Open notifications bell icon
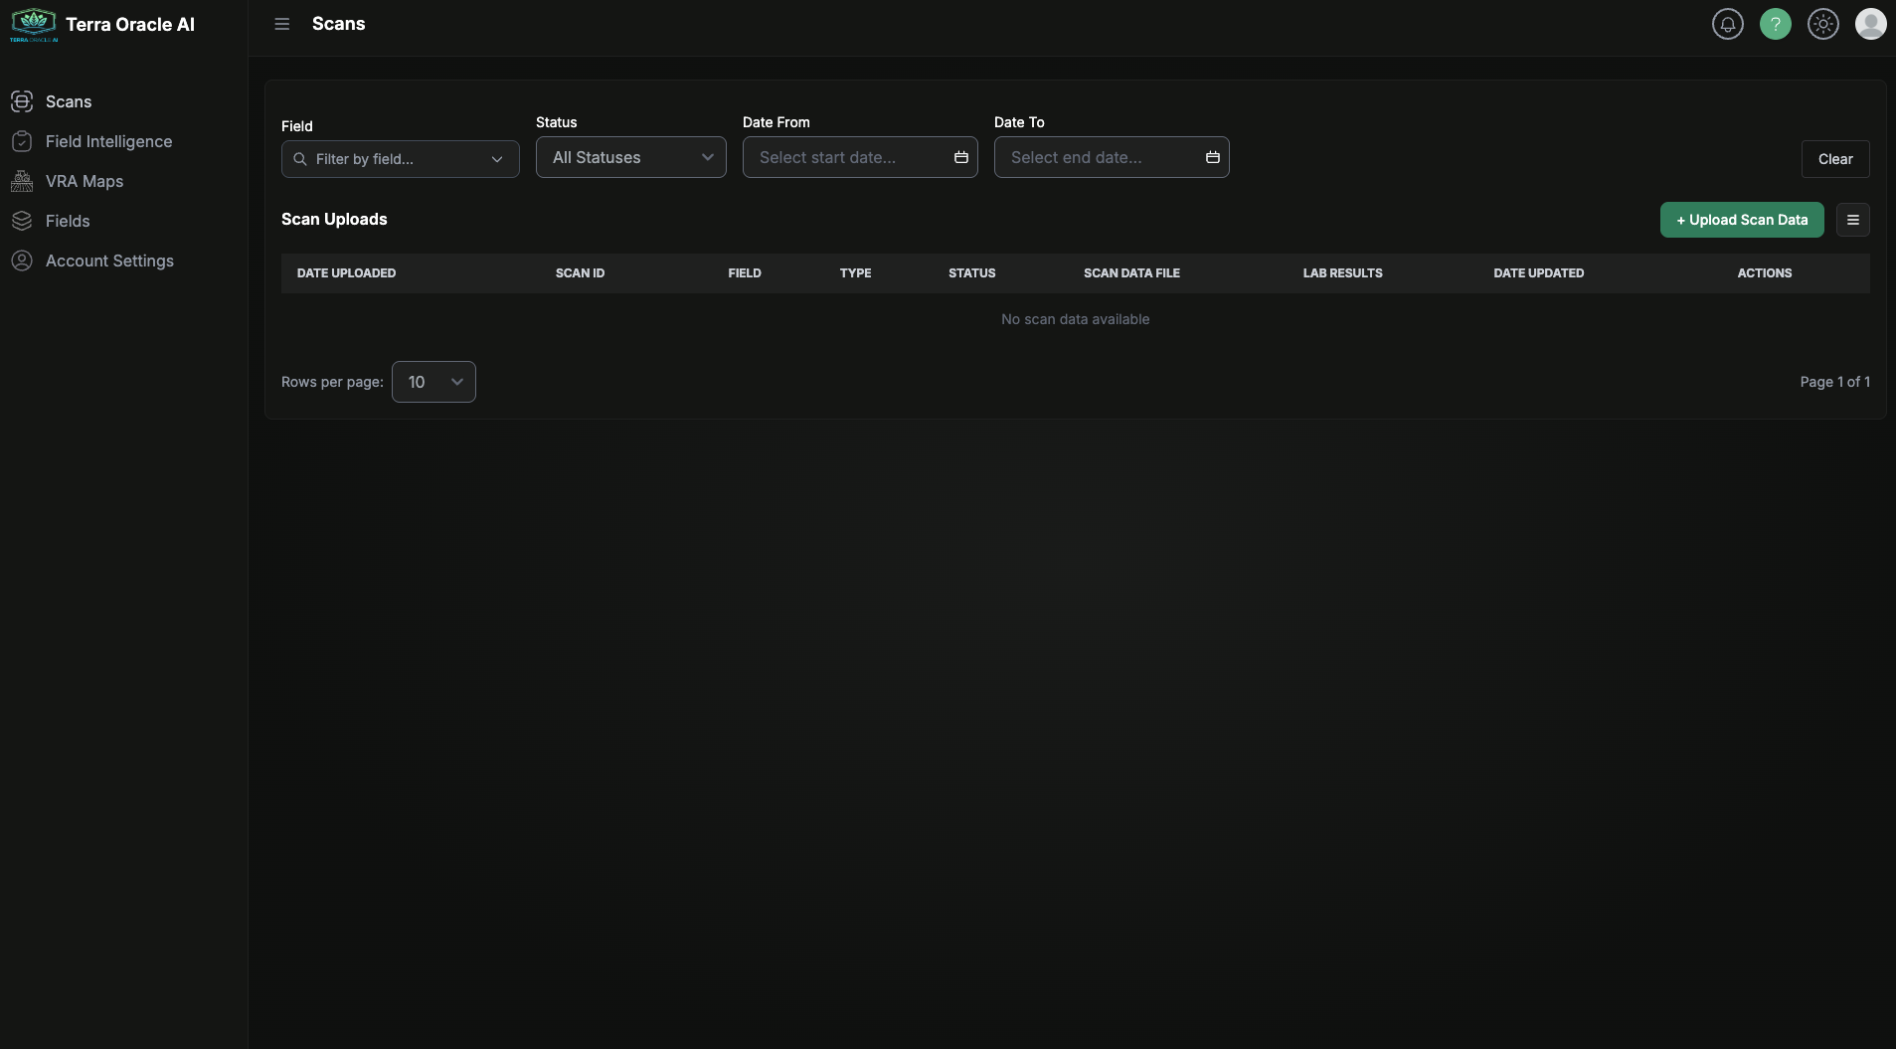The image size is (1896, 1049). (1727, 24)
